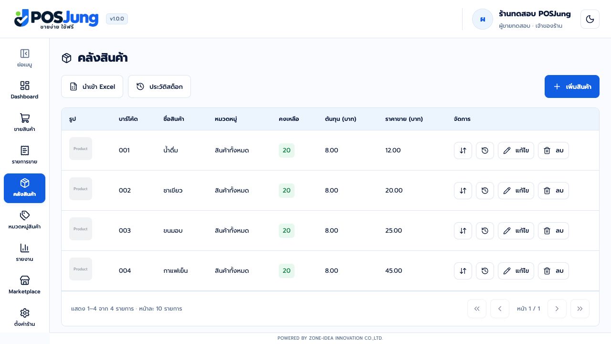611x344 pixels.
Task: Open ประวัติสต็อก stock history
Action: click(x=159, y=86)
